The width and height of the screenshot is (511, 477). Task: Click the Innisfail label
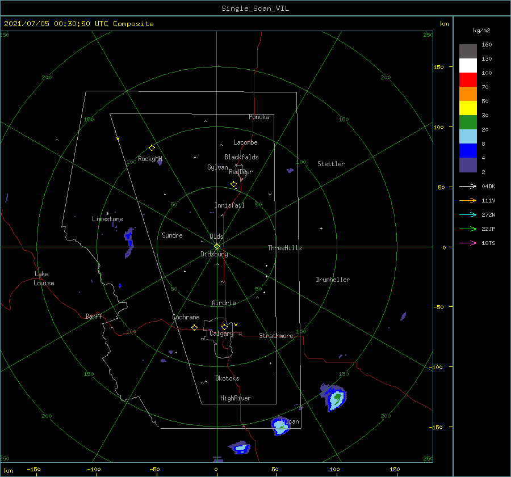tap(229, 205)
